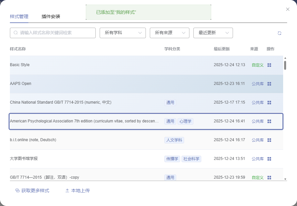Expand the 所有学科 subject dropdown
The width and height of the screenshot is (297, 206).
[x=122, y=33]
